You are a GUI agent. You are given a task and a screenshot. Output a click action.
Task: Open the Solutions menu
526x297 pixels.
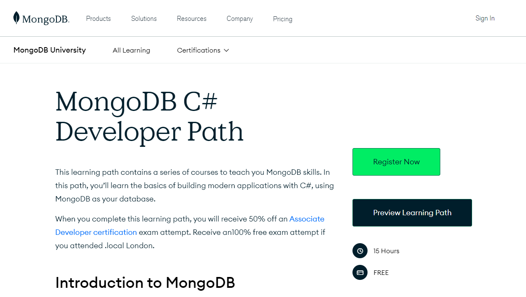click(144, 19)
